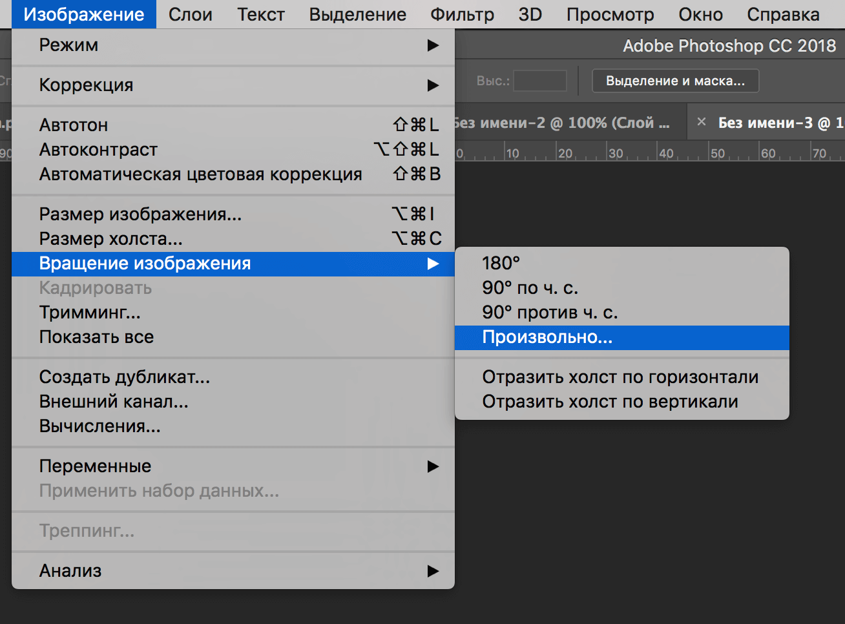Apply 'Автотон' to image
This screenshot has height=624, width=845.
(74, 125)
